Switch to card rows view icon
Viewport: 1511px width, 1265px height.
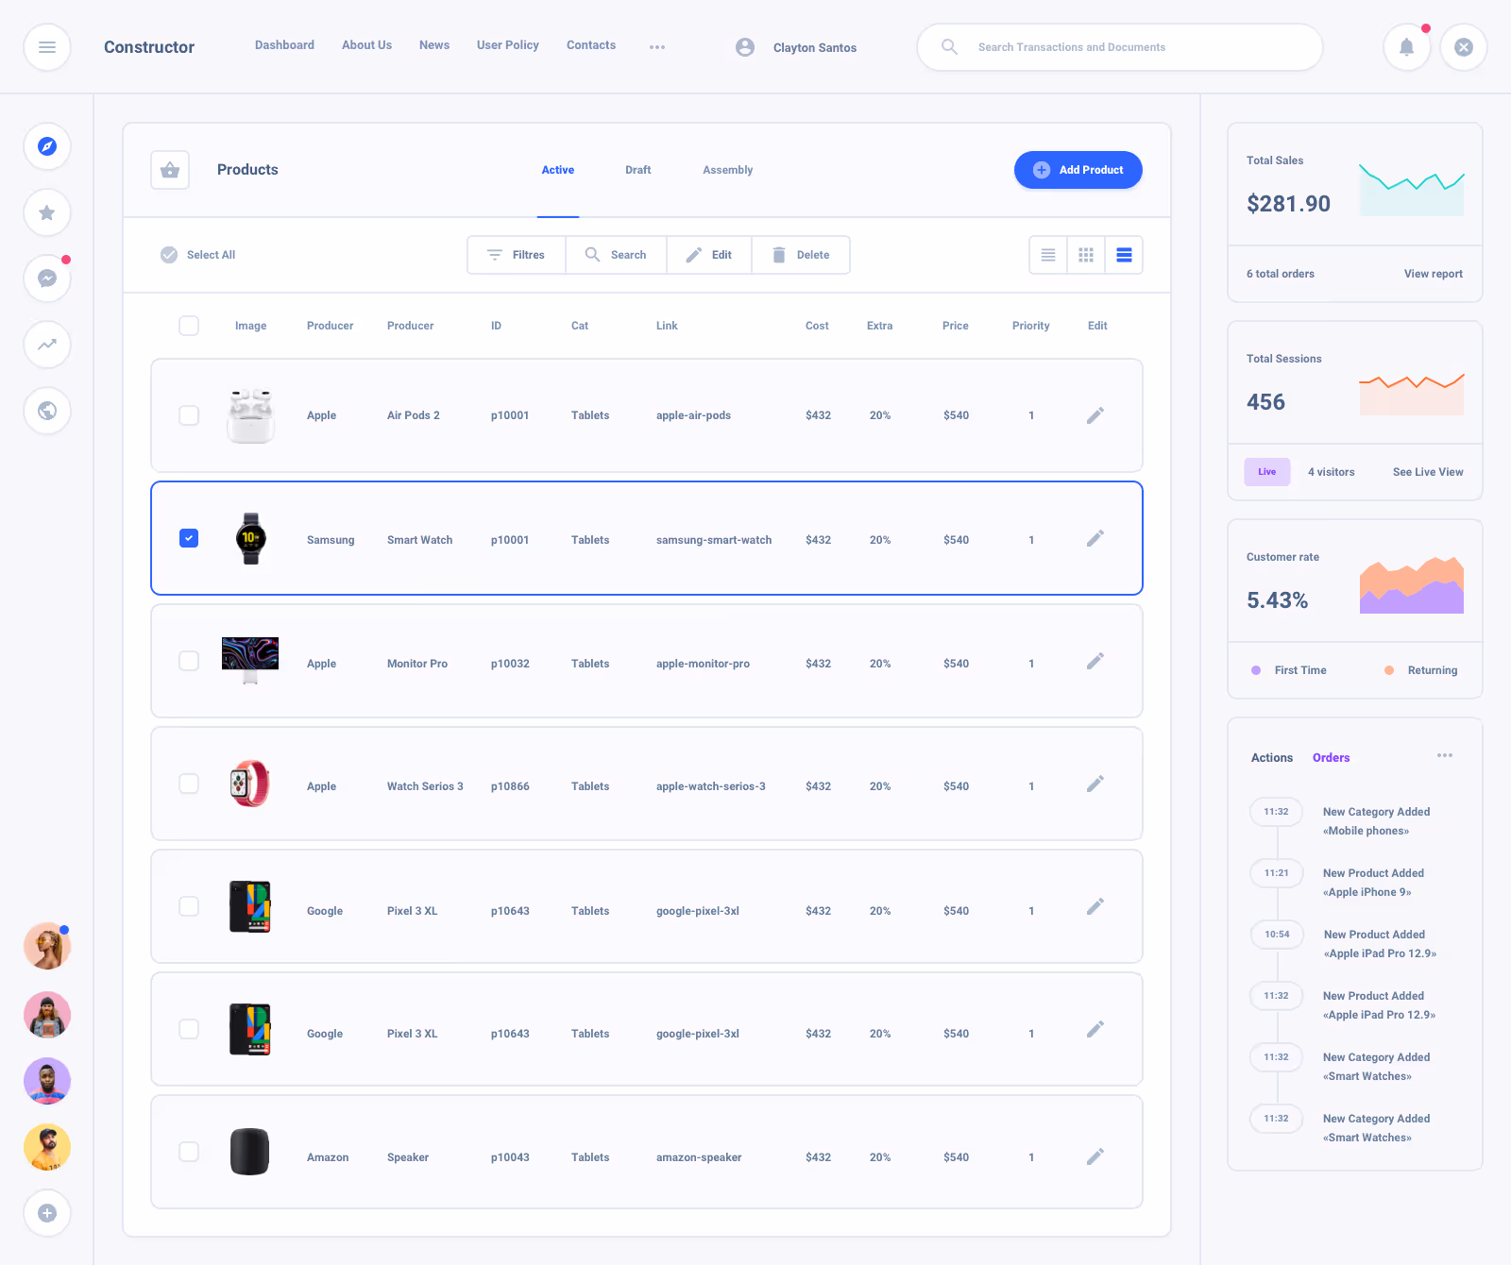[1124, 255]
